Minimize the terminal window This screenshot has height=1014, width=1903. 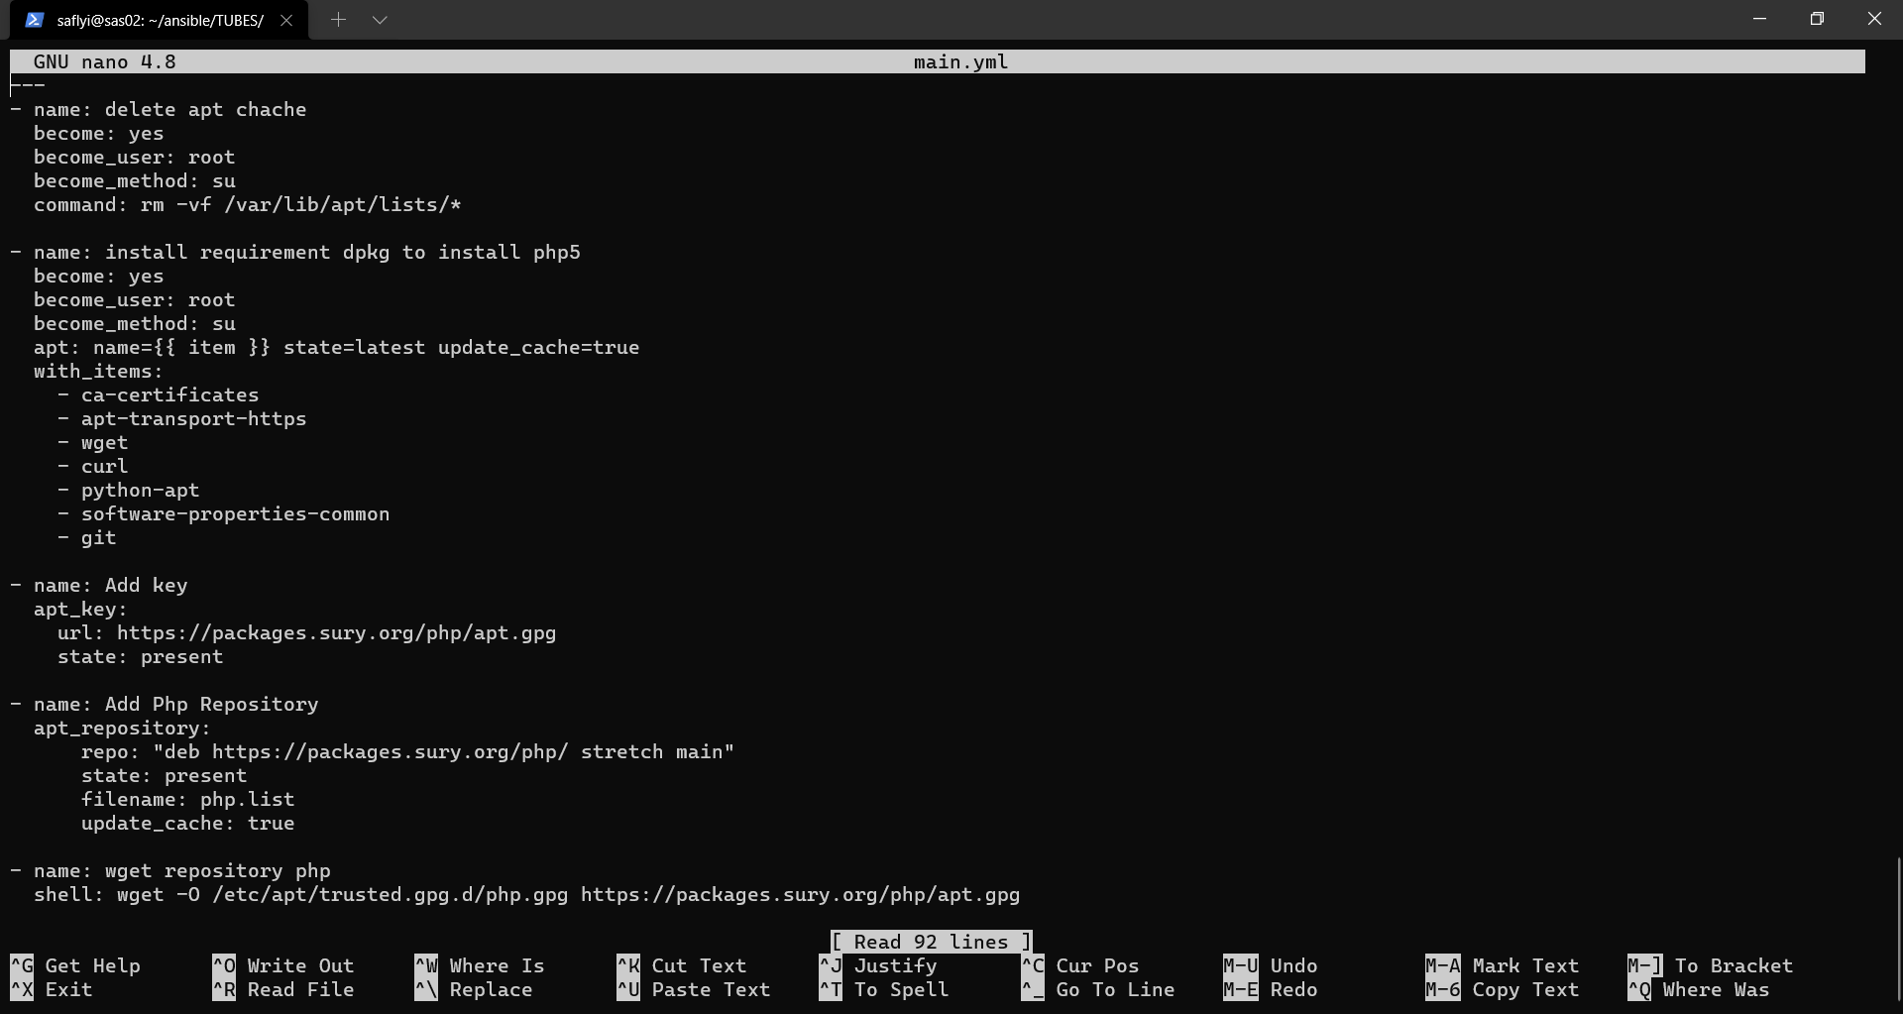click(x=1760, y=19)
